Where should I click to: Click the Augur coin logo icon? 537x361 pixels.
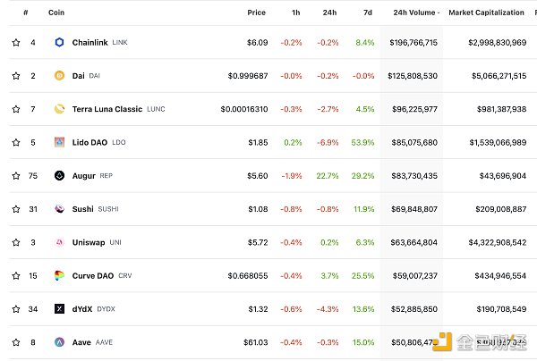point(60,176)
